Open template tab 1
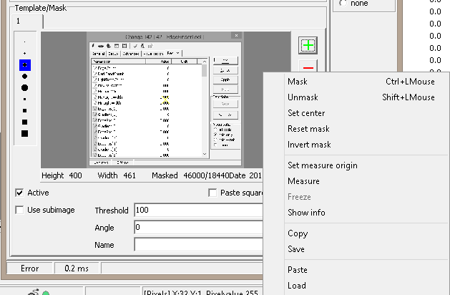The image size is (450, 295). pyautogui.click(x=18, y=21)
